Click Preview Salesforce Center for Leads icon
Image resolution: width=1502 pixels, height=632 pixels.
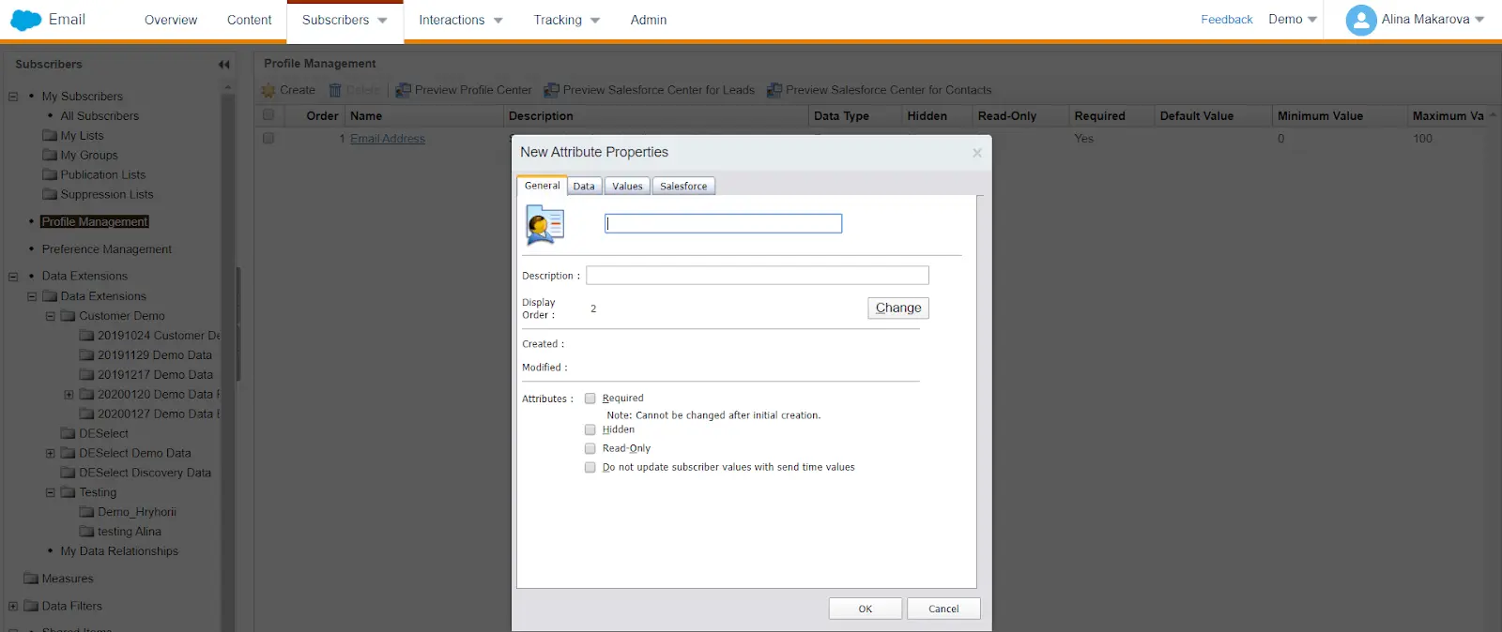point(552,90)
